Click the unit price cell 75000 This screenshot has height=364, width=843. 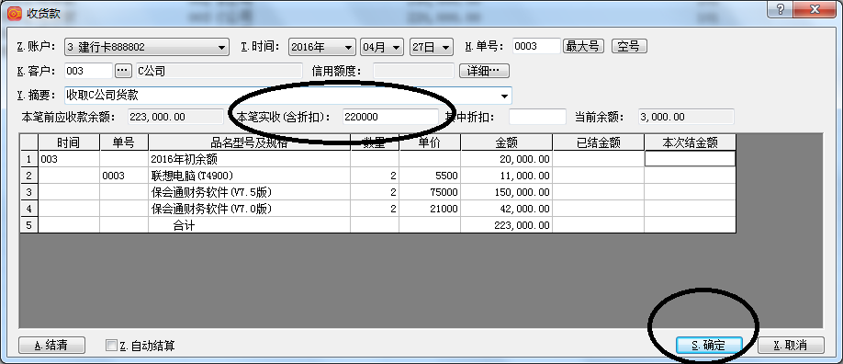tap(430, 192)
